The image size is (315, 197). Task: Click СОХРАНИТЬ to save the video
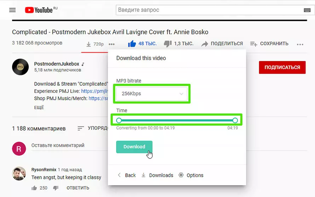[274, 43]
